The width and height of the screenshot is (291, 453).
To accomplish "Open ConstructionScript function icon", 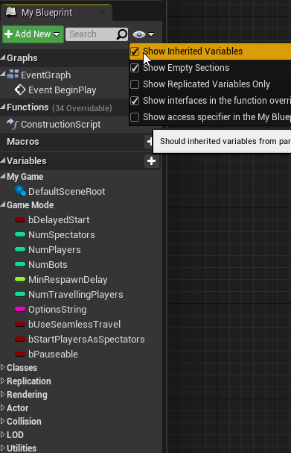I will coord(13,124).
